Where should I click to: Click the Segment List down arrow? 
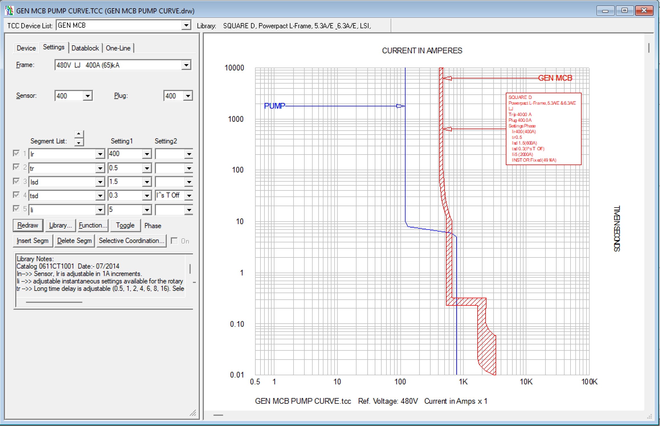click(79, 142)
